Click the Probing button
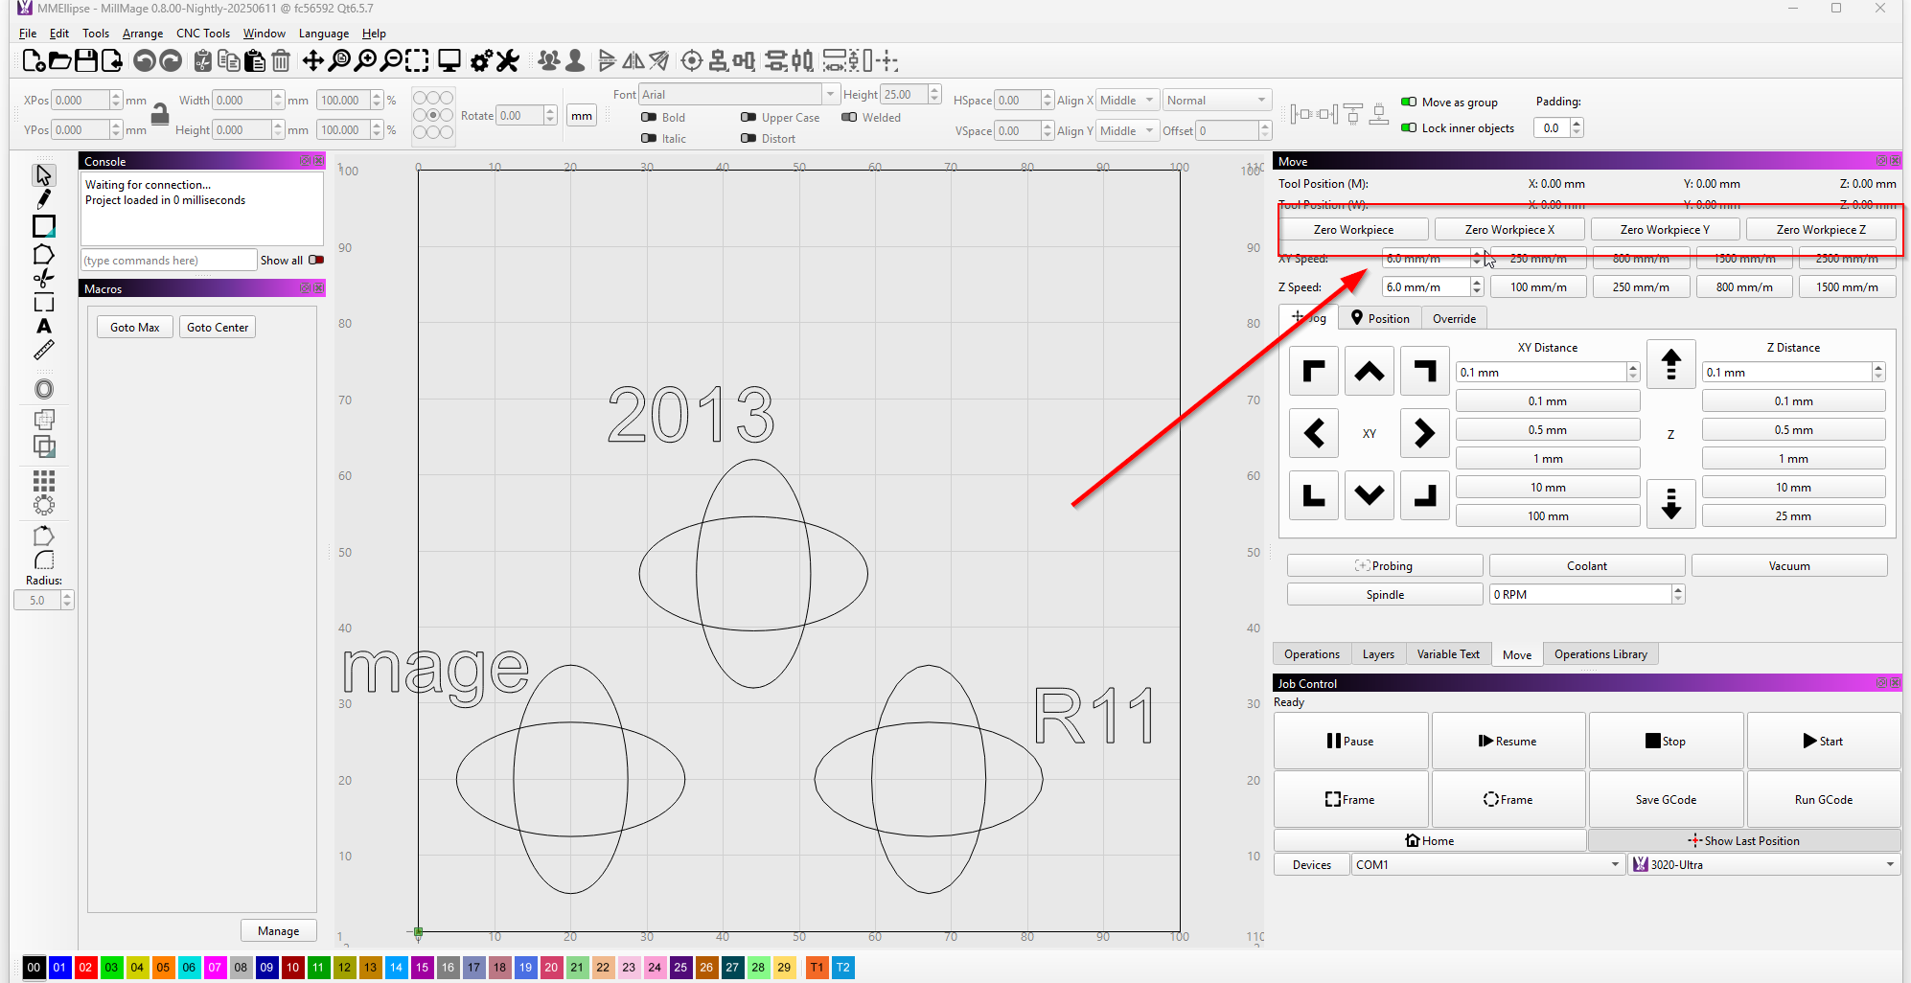Image resolution: width=1911 pixels, height=983 pixels. click(1384, 565)
